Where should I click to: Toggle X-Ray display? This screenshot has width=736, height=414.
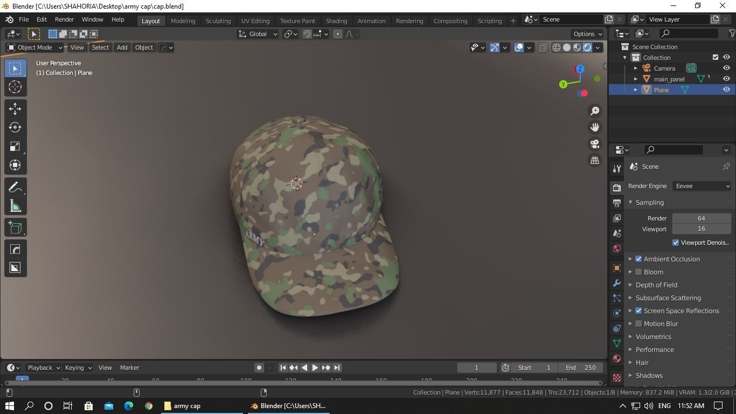pos(543,47)
